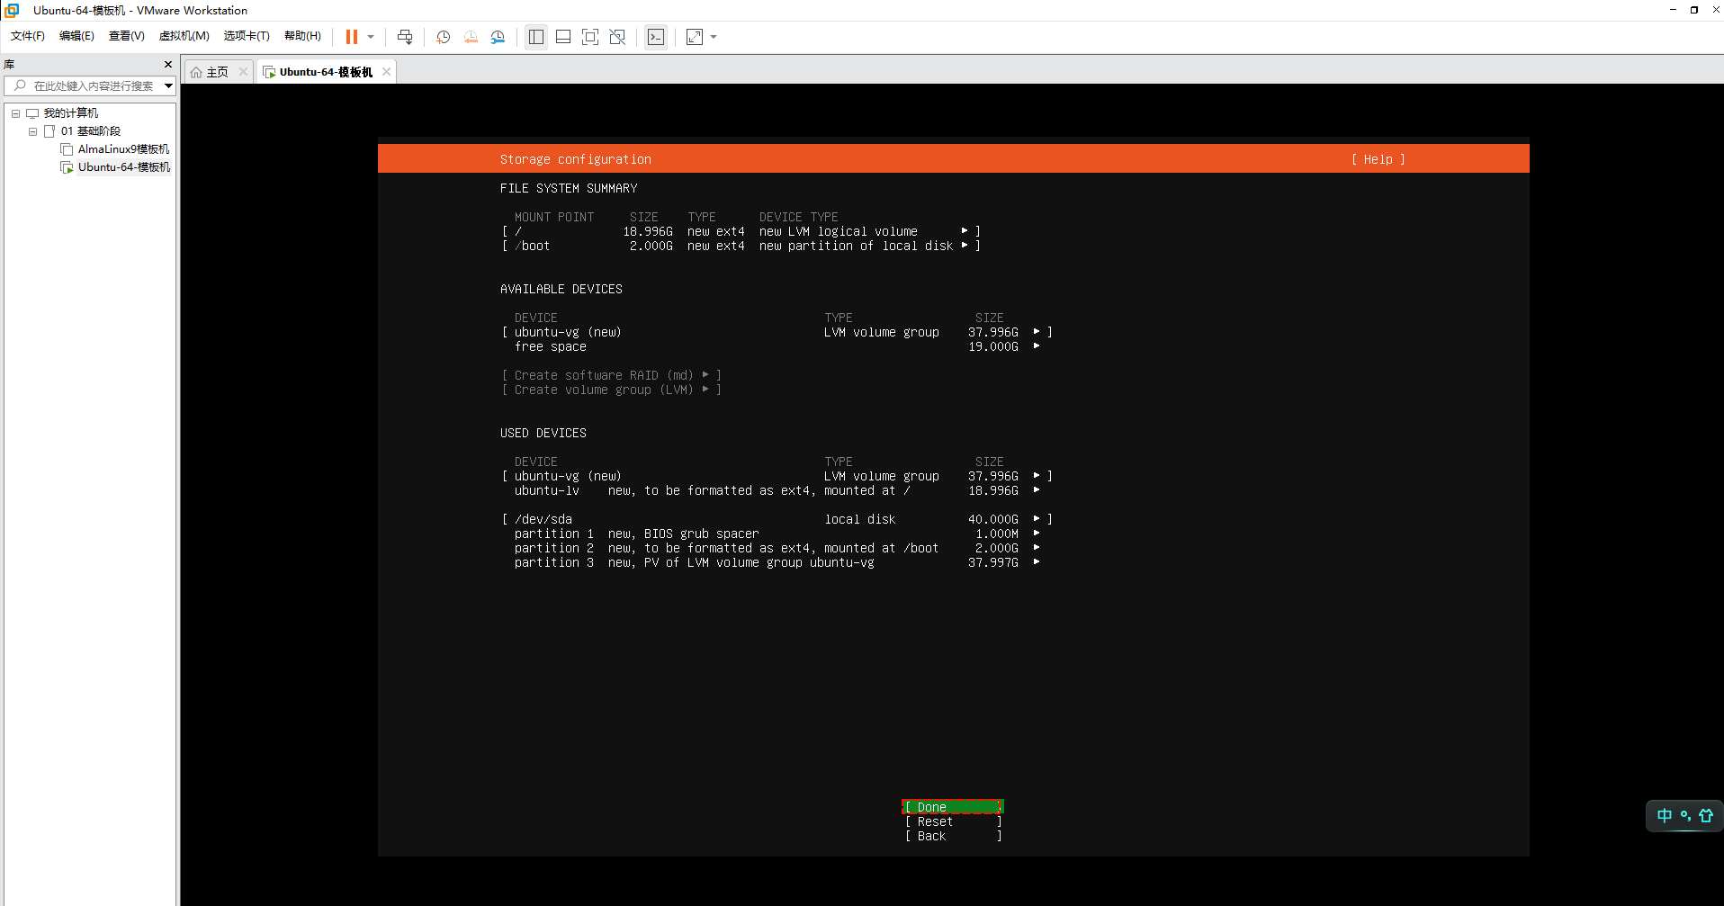Select the Done button in the installer
This screenshot has height=906, width=1724.
tap(952, 807)
